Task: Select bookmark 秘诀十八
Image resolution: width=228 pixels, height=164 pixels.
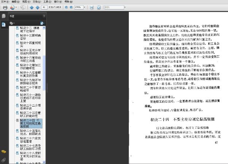Action: point(30,74)
